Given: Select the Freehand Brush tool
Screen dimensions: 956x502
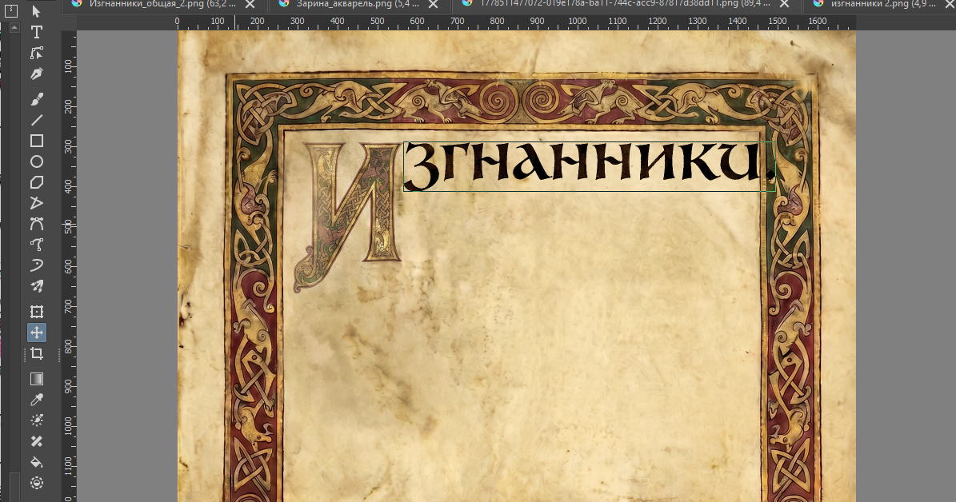Looking at the screenshot, I should [x=37, y=98].
